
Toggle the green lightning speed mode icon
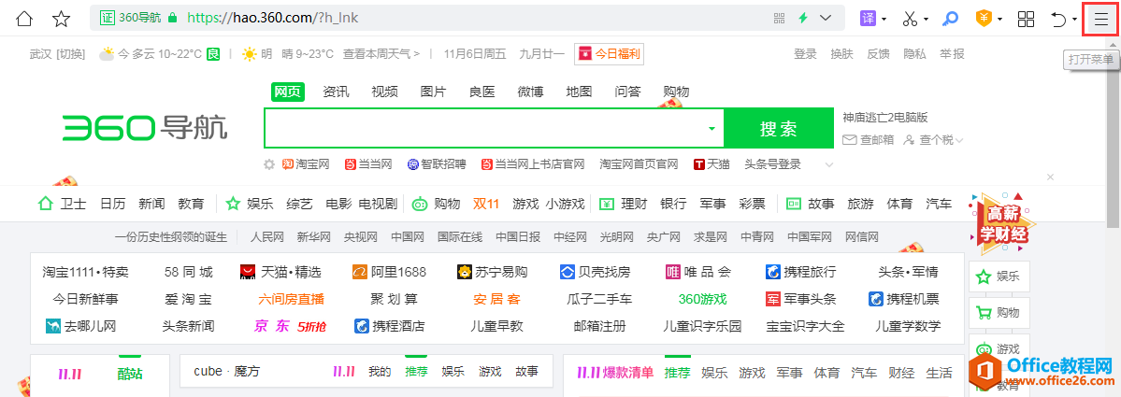tap(802, 19)
